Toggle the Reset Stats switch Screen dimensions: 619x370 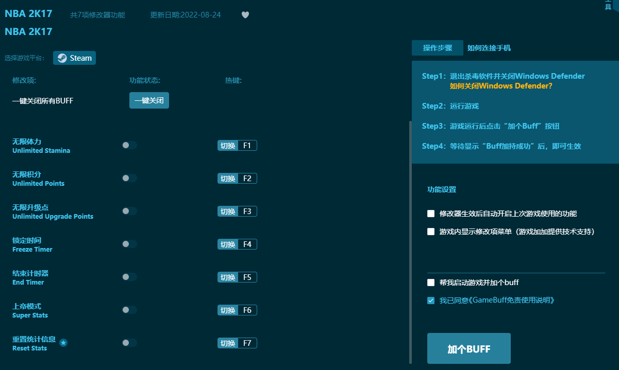tap(129, 343)
